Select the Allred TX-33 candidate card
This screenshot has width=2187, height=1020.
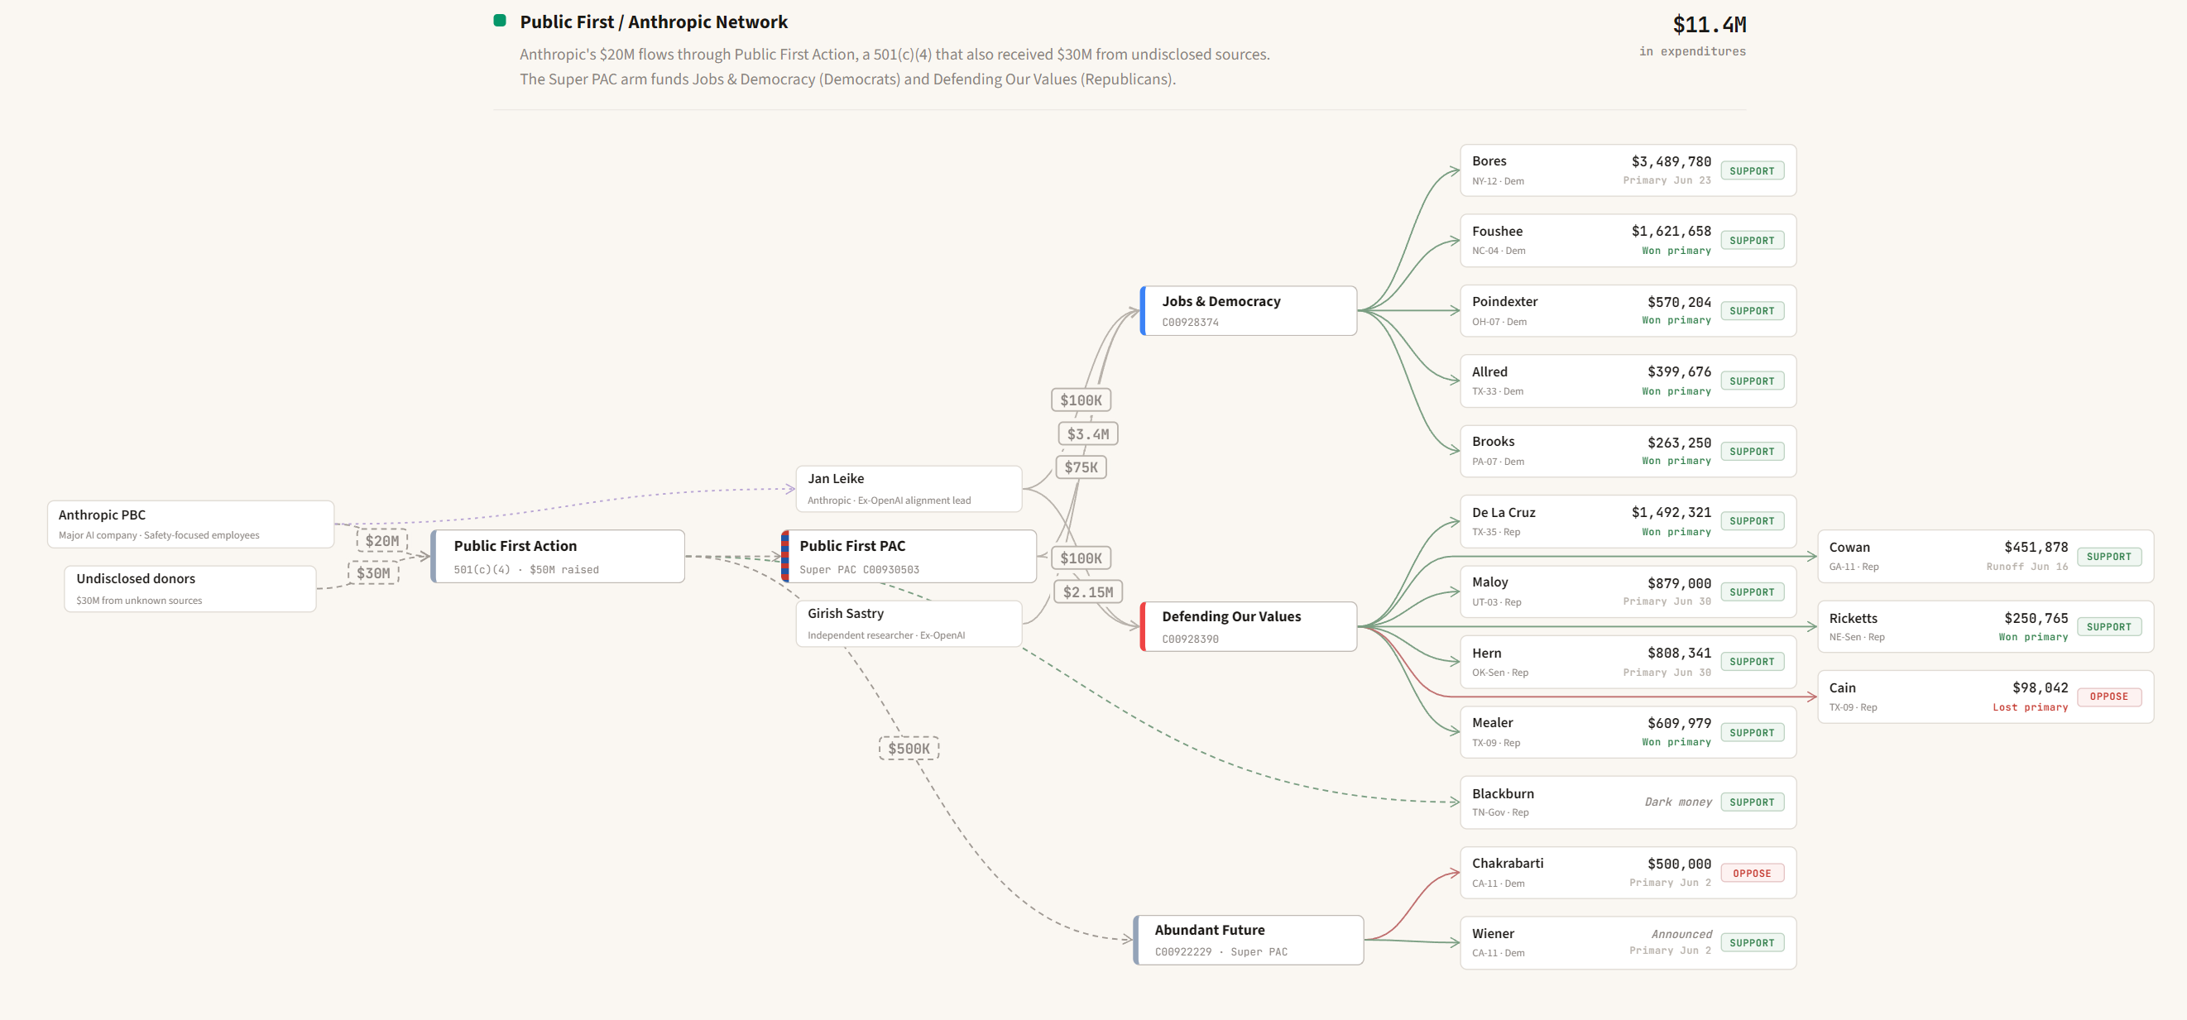(1628, 381)
